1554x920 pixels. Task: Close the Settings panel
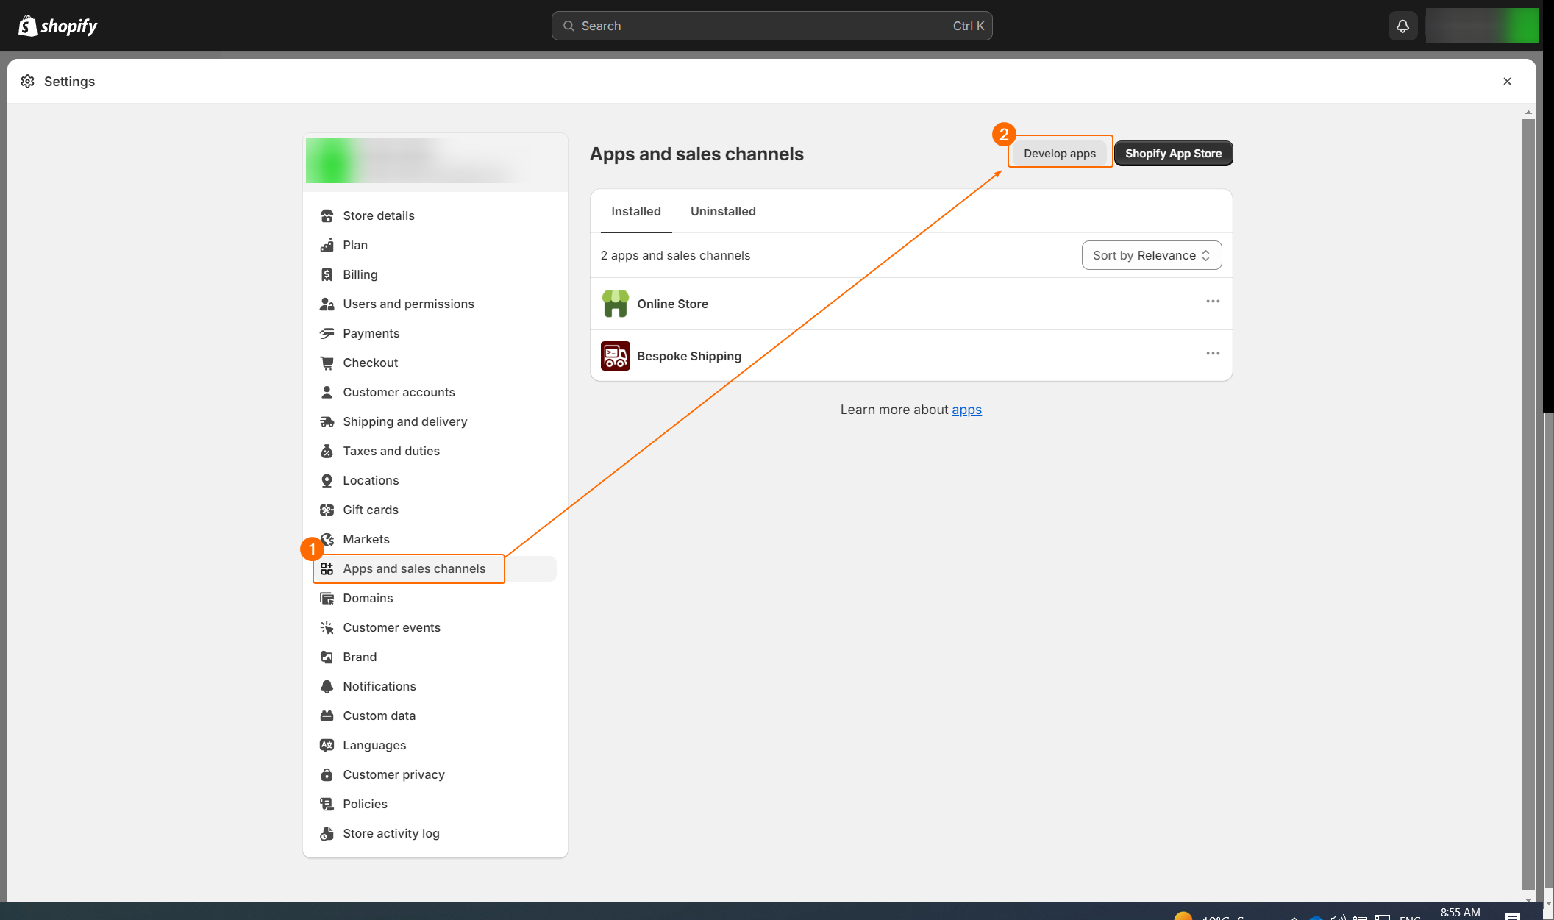(x=1507, y=82)
